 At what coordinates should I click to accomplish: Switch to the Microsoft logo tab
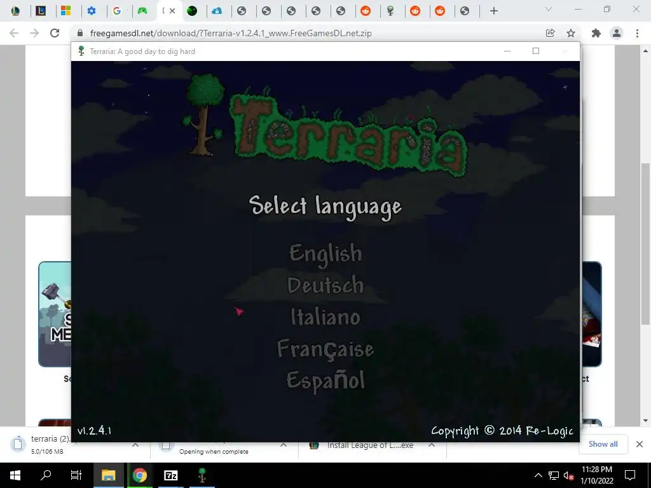point(65,11)
